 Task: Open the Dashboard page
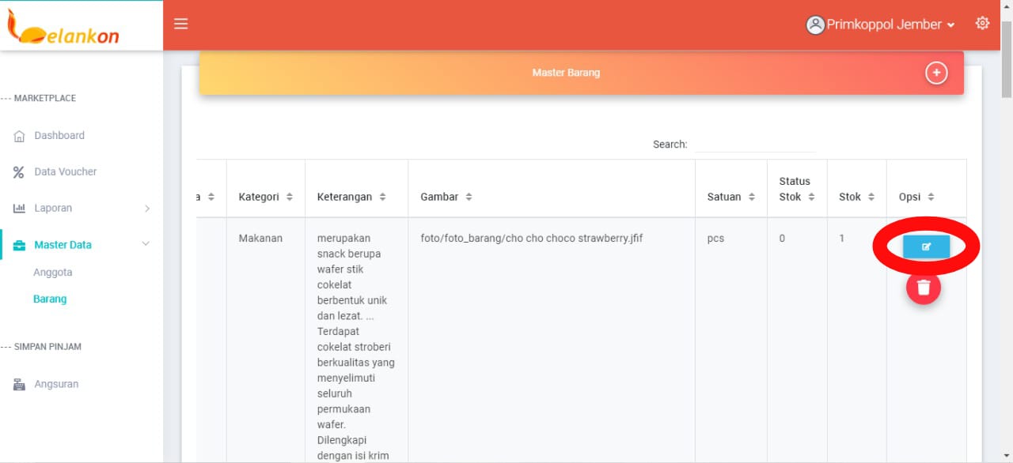pos(59,136)
